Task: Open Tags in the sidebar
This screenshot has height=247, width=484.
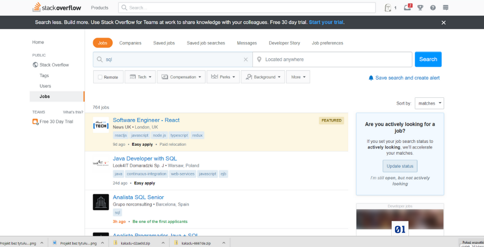Action: point(44,75)
